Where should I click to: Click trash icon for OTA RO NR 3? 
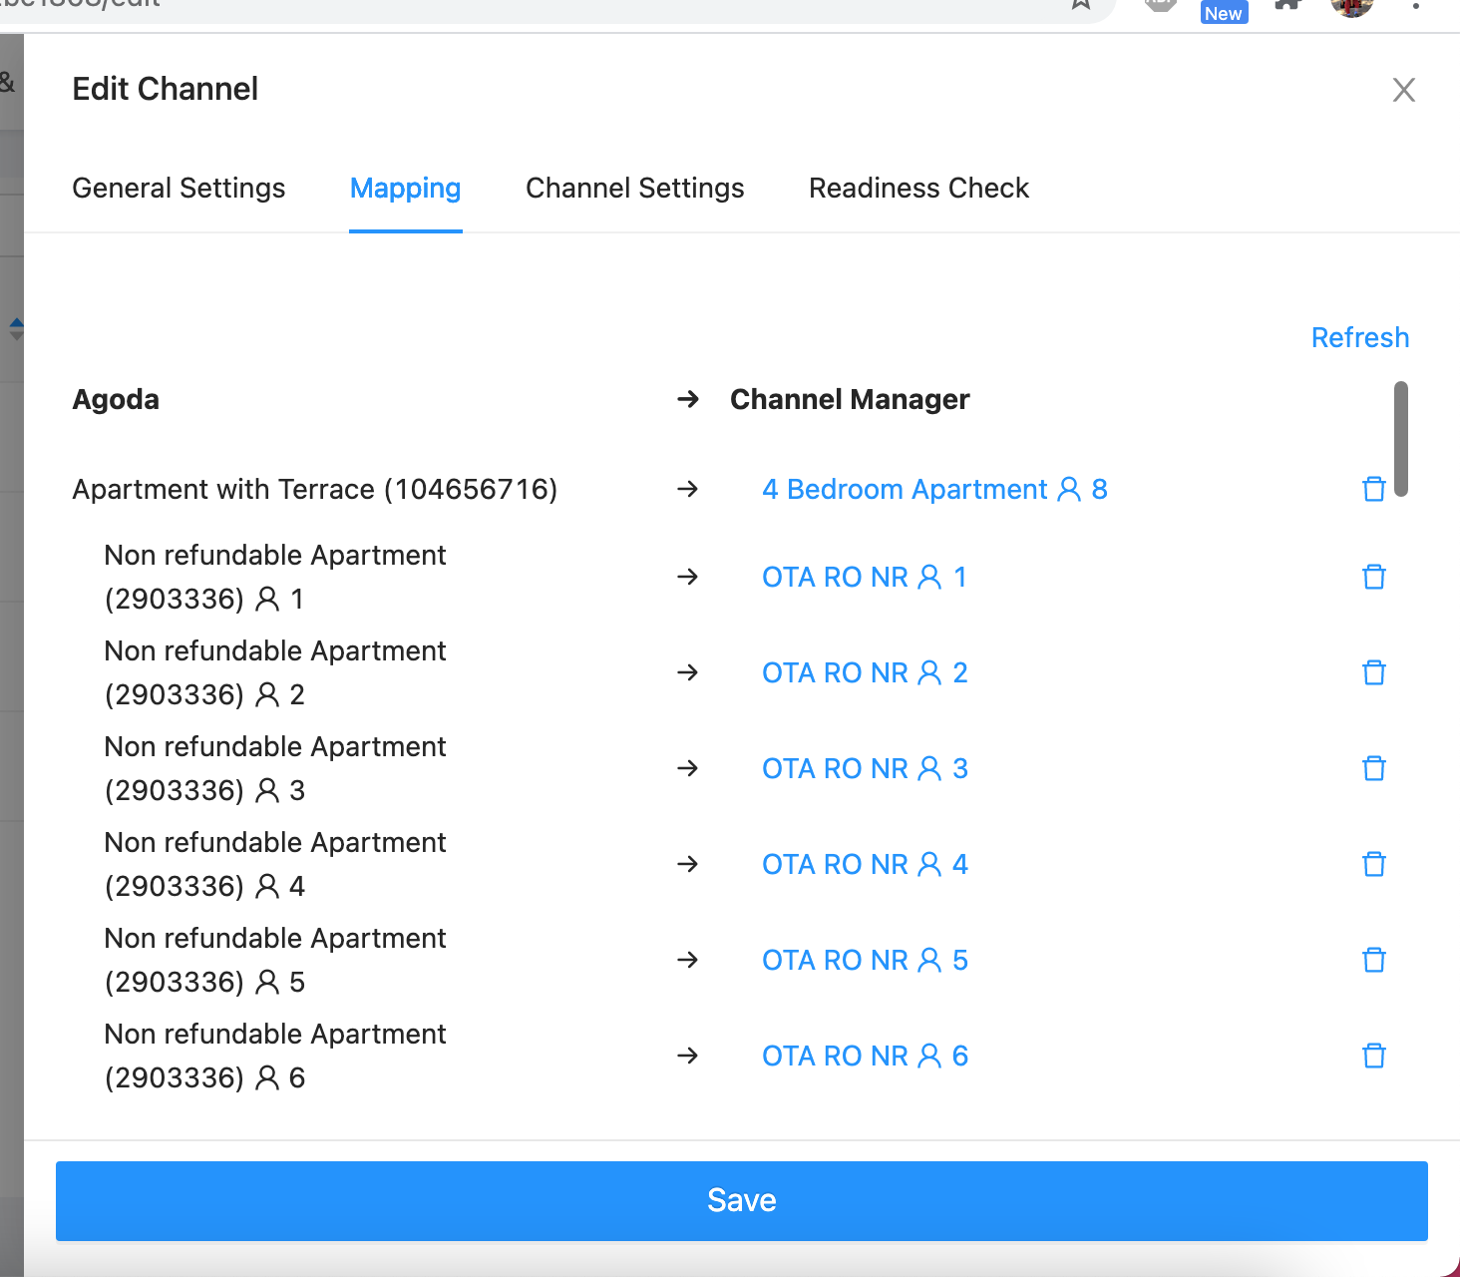pyautogui.click(x=1374, y=768)
